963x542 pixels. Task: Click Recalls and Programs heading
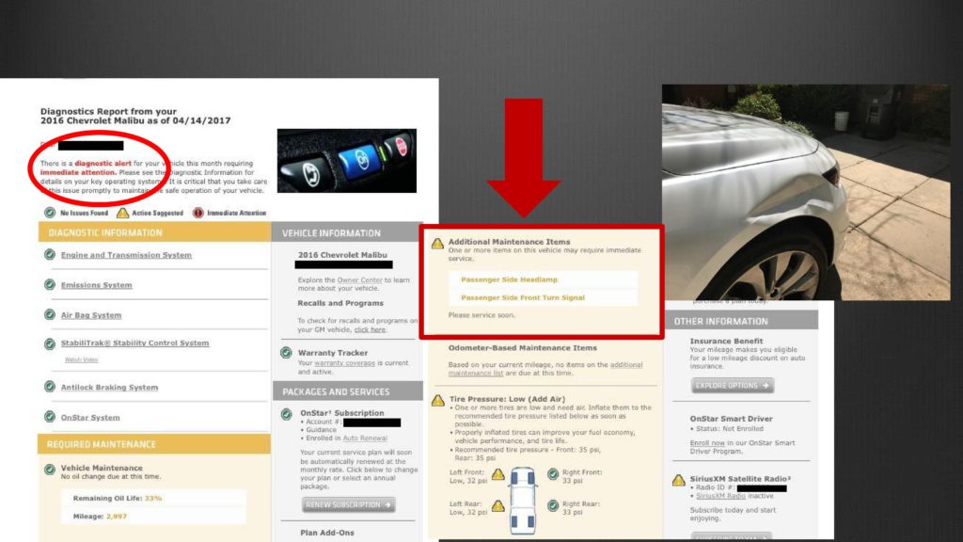click(x=340, y=303)
